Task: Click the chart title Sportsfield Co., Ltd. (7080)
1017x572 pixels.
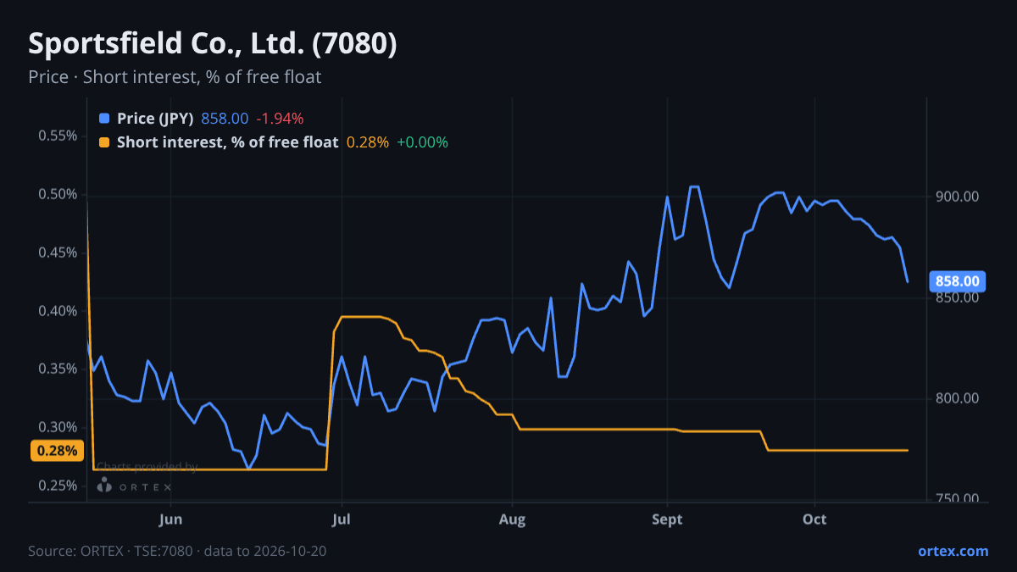Action: (213, 44)
